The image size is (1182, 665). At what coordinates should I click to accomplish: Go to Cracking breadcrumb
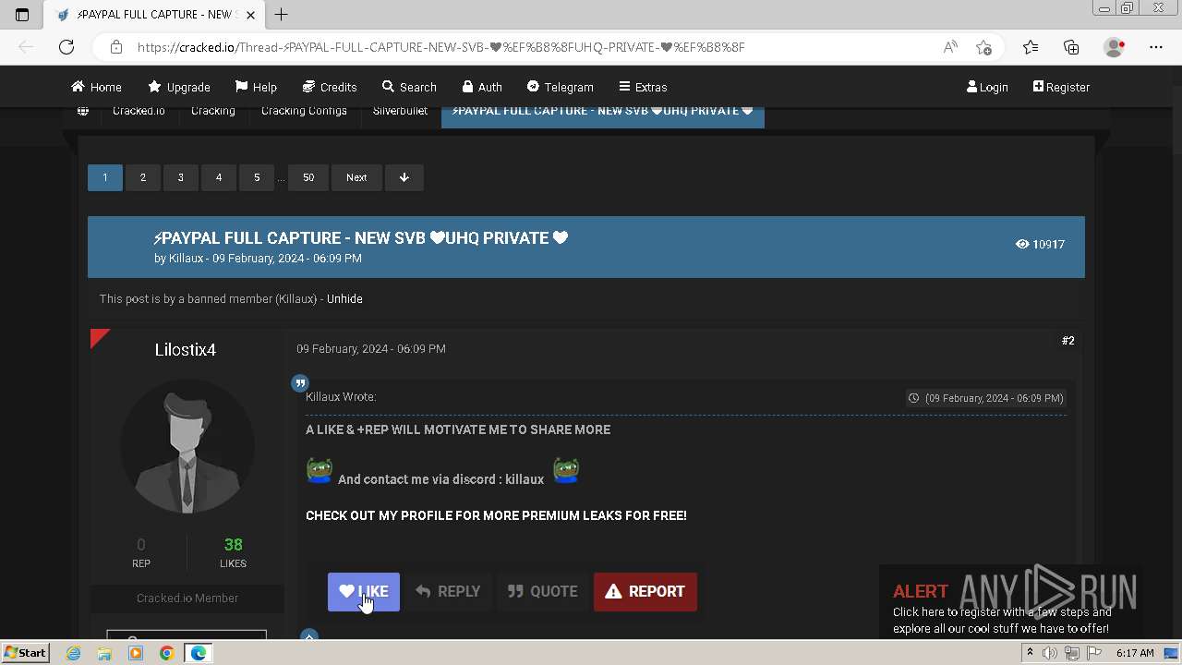(213, 111)
